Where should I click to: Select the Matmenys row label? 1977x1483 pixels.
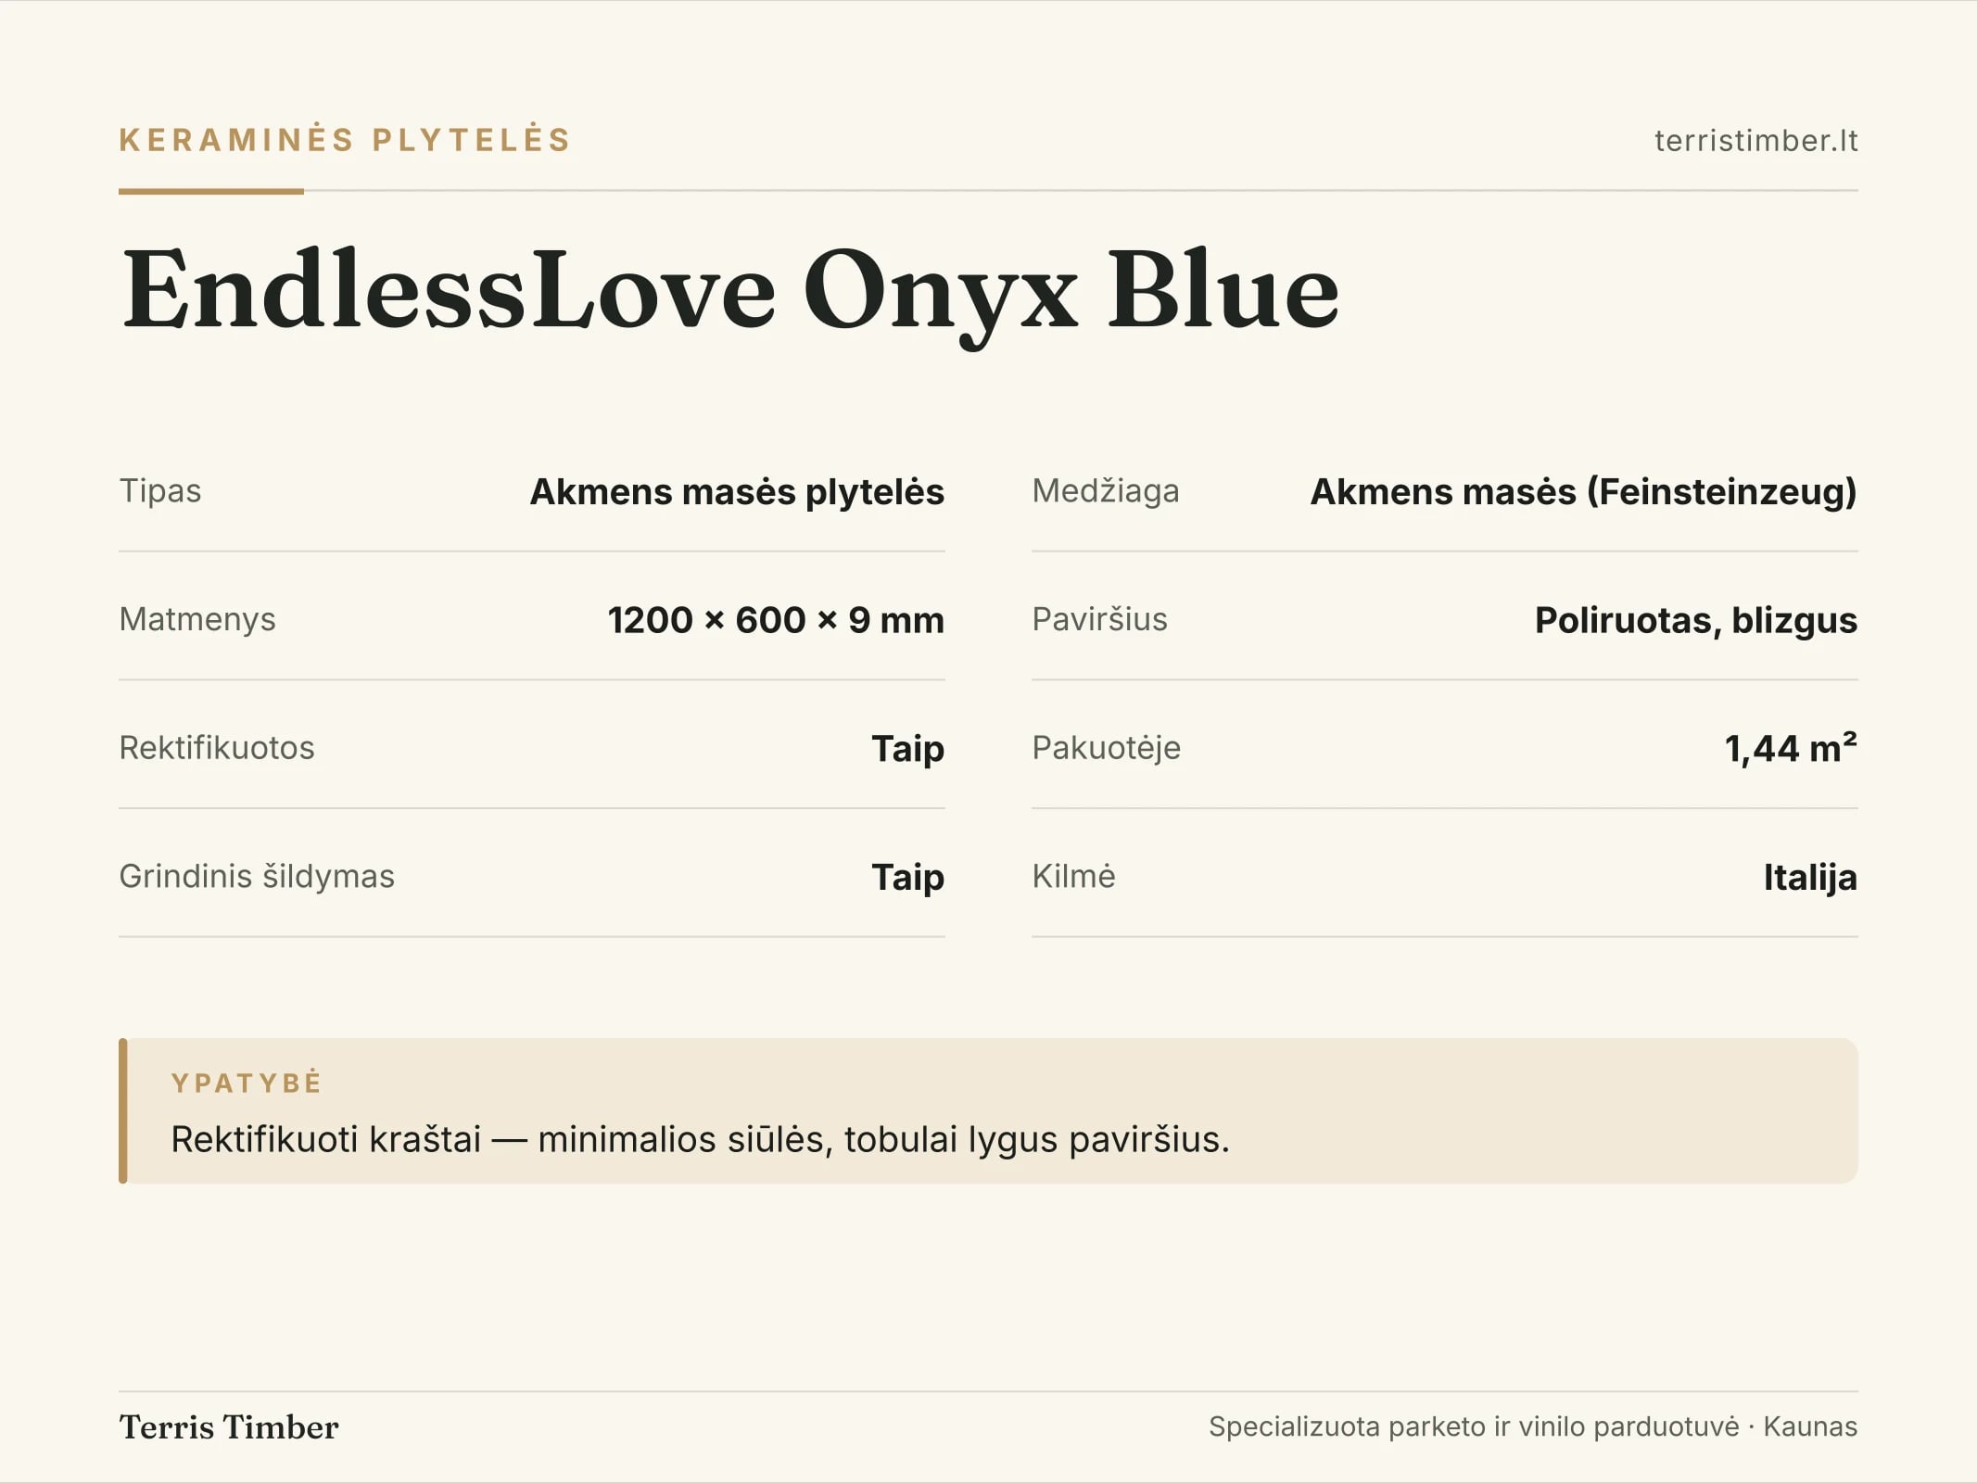coord(197,619)
